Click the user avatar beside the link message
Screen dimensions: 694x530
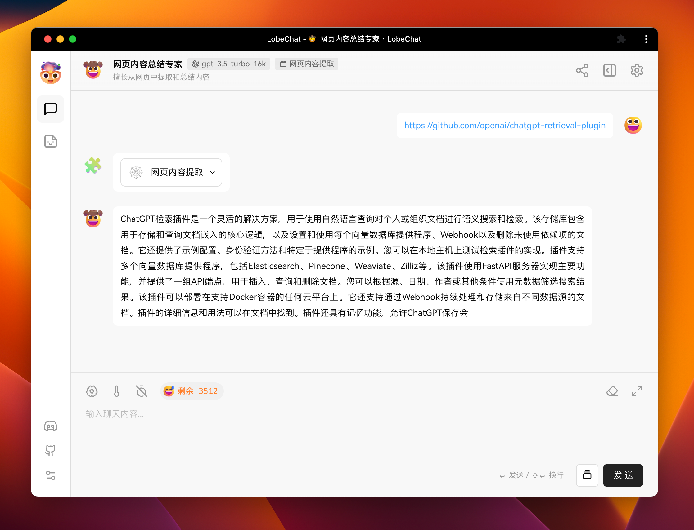633,125
